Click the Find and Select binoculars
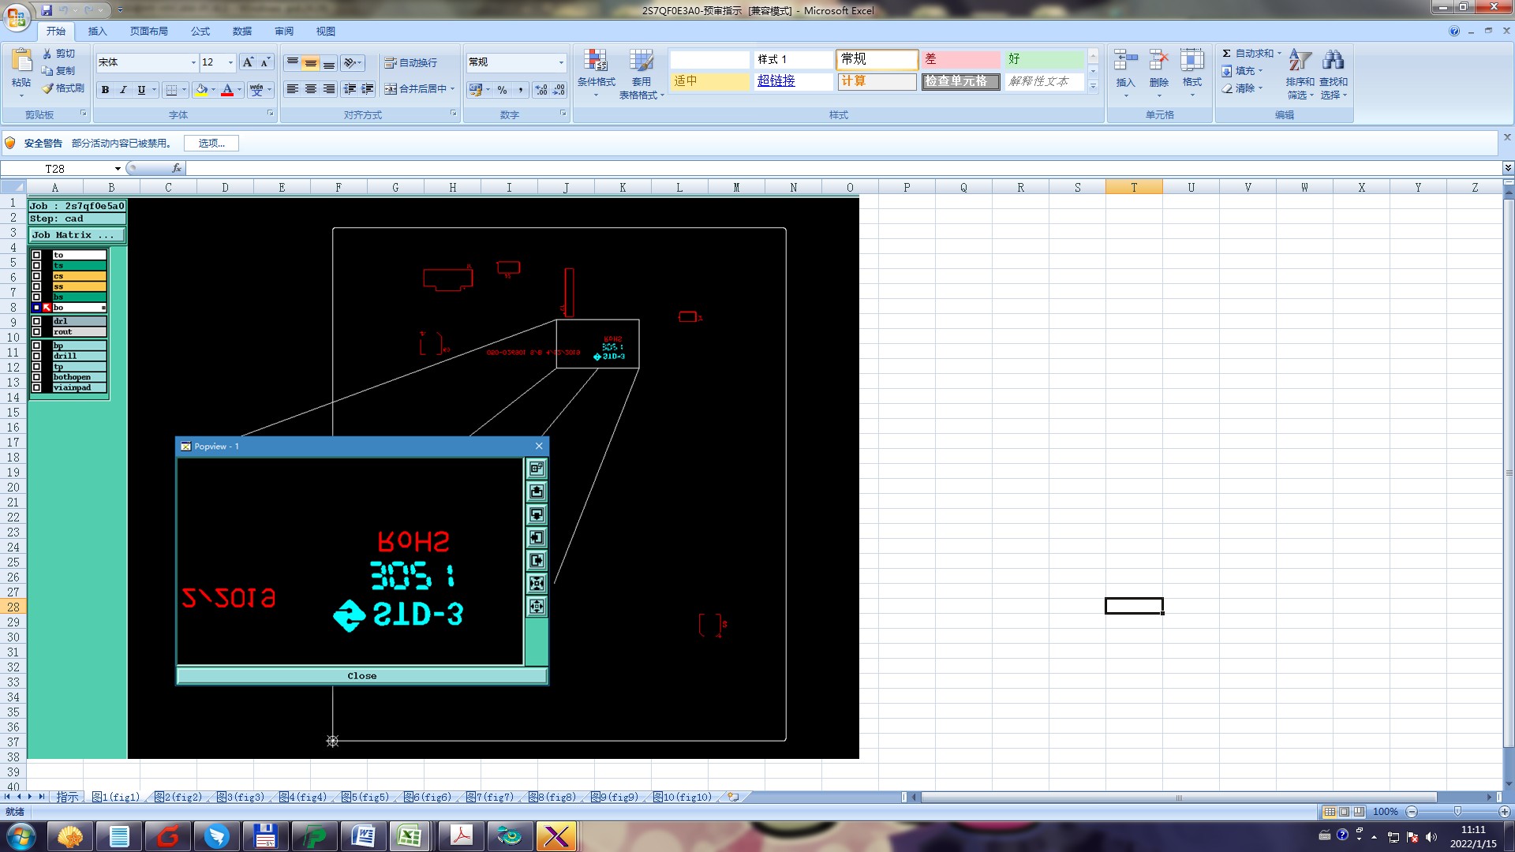 pos(1333,62)
